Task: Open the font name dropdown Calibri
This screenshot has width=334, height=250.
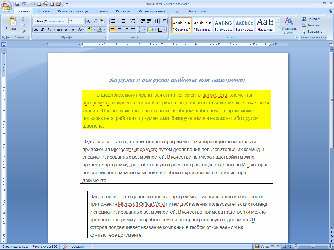Action: pos(66,21)
